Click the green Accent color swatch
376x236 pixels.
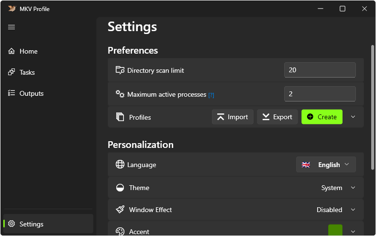[x=335, y=230]
